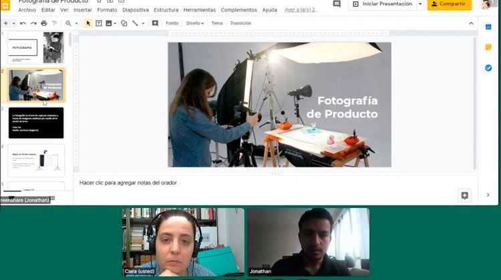The width and height of the screenshot is (501, 280).
Task: Open Google Tasks in side panel
Action: pyautogui.click(x=488, y=68)
